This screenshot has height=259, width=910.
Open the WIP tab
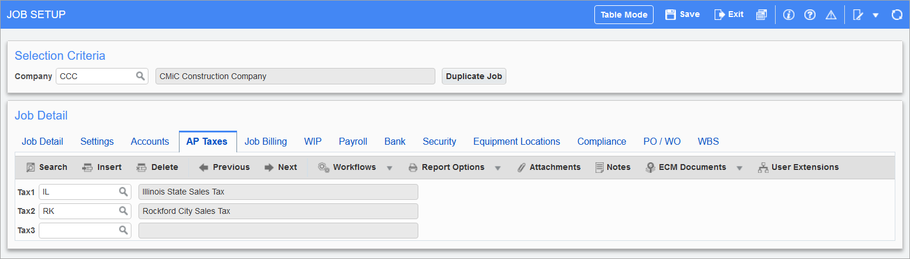coord(313,141)
